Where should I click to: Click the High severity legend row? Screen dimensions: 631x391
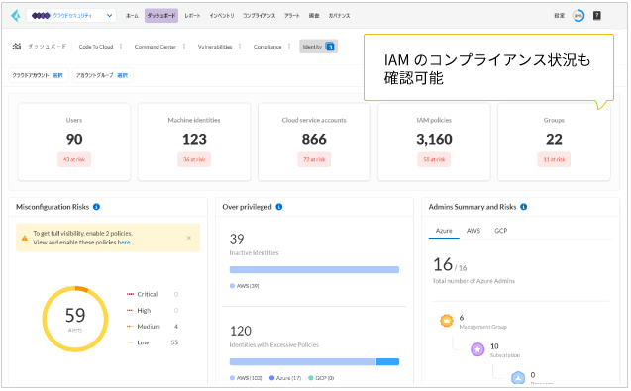pos(153,311)
